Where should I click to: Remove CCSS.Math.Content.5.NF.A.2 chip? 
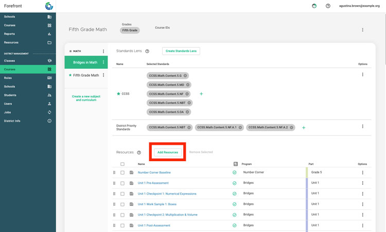(x=291, y=127)
